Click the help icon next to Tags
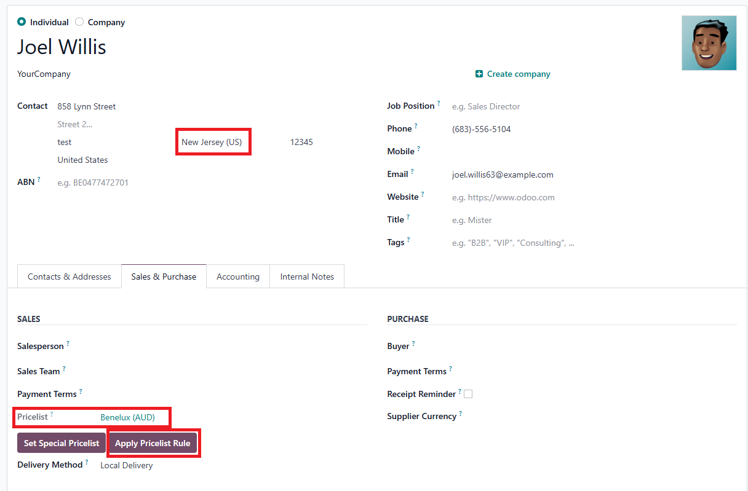This screenshot has height=491, width=748. click(x=408, y=240)
